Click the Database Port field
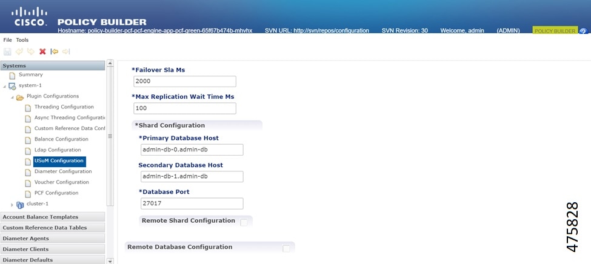Image resolution: width=591 pixels, height=264 pixels. 192,203
